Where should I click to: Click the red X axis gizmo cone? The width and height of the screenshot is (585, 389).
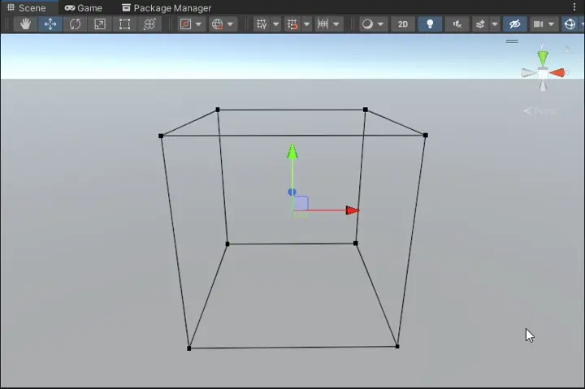(557, 73)
